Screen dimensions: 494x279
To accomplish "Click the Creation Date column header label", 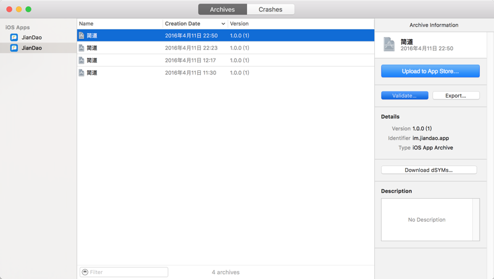I will click(182, 23).
